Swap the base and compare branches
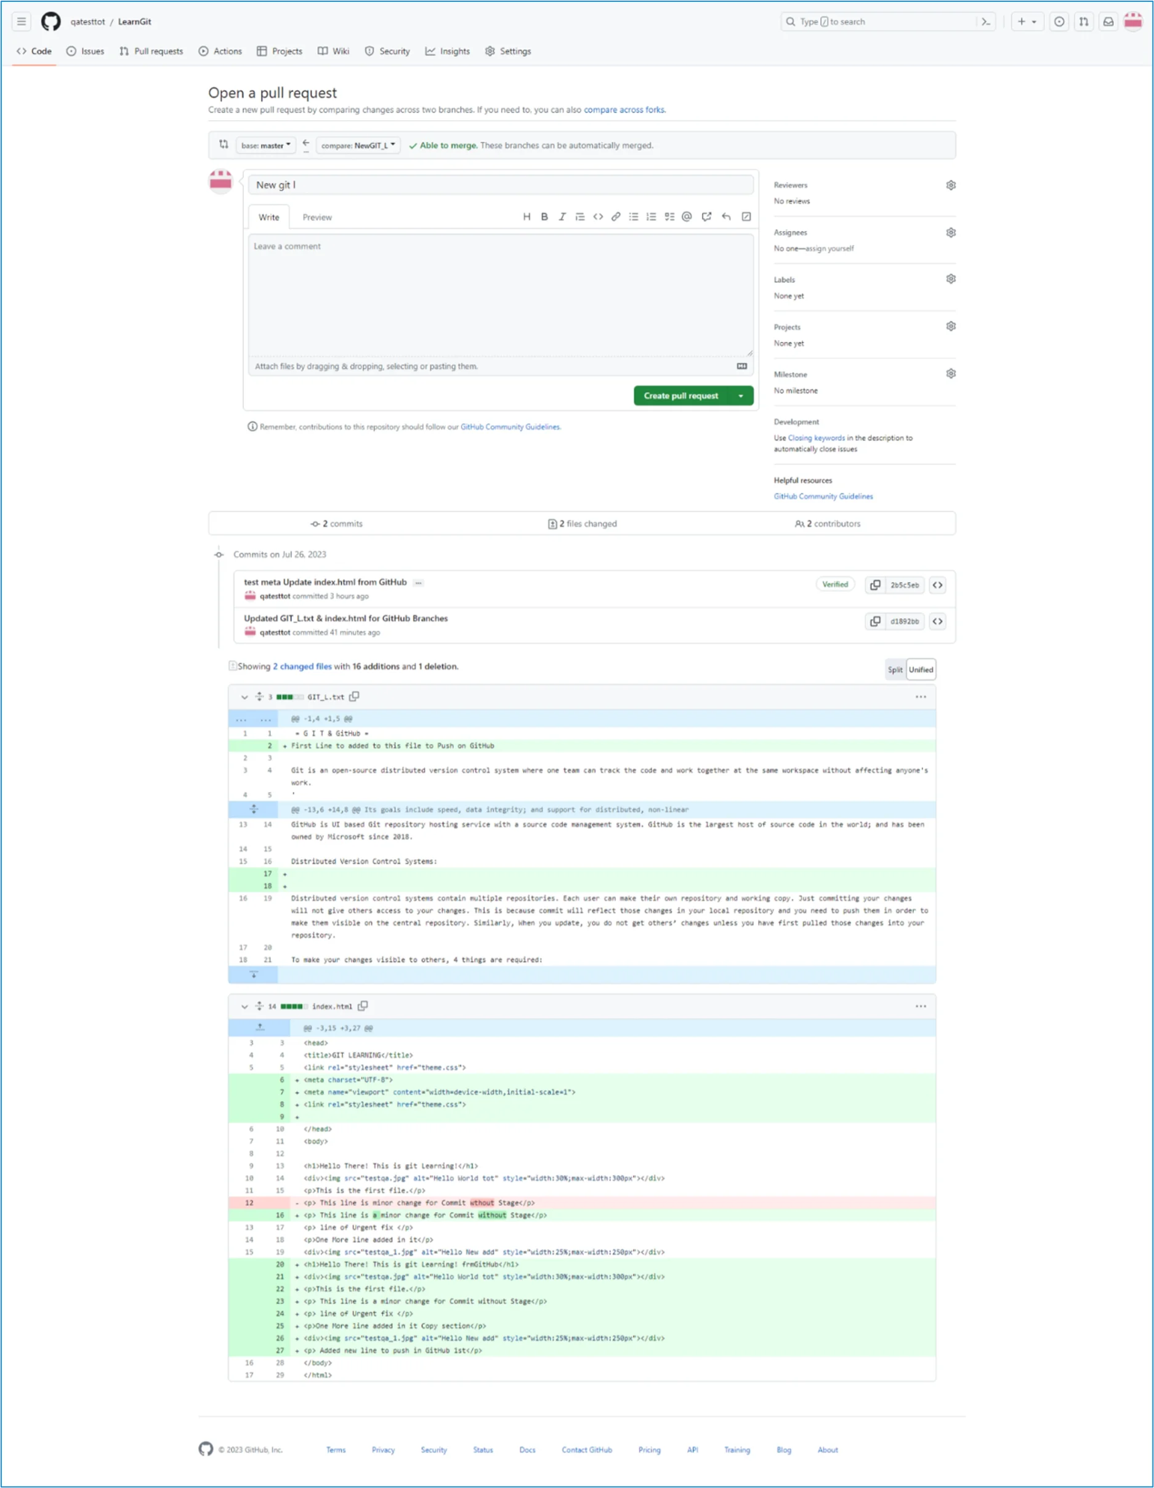 point(224,145)
